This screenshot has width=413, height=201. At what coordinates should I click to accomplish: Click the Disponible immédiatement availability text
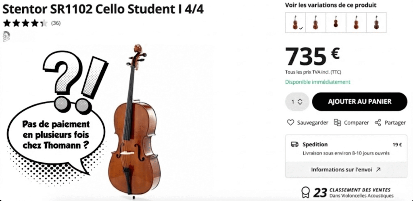[318, 82]
